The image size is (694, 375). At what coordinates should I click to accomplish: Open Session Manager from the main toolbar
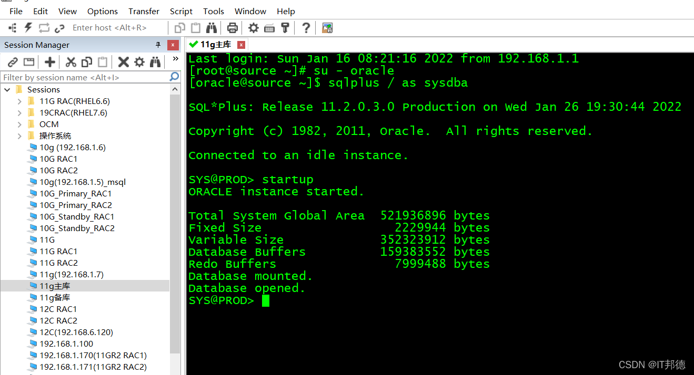[13, 28]
